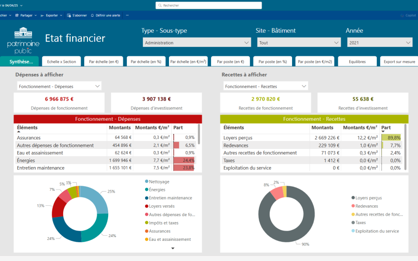Viewport: 418px width, 261px height.
Task: Click the 1 699 946 € amount cell
Action: coord(120,160)
